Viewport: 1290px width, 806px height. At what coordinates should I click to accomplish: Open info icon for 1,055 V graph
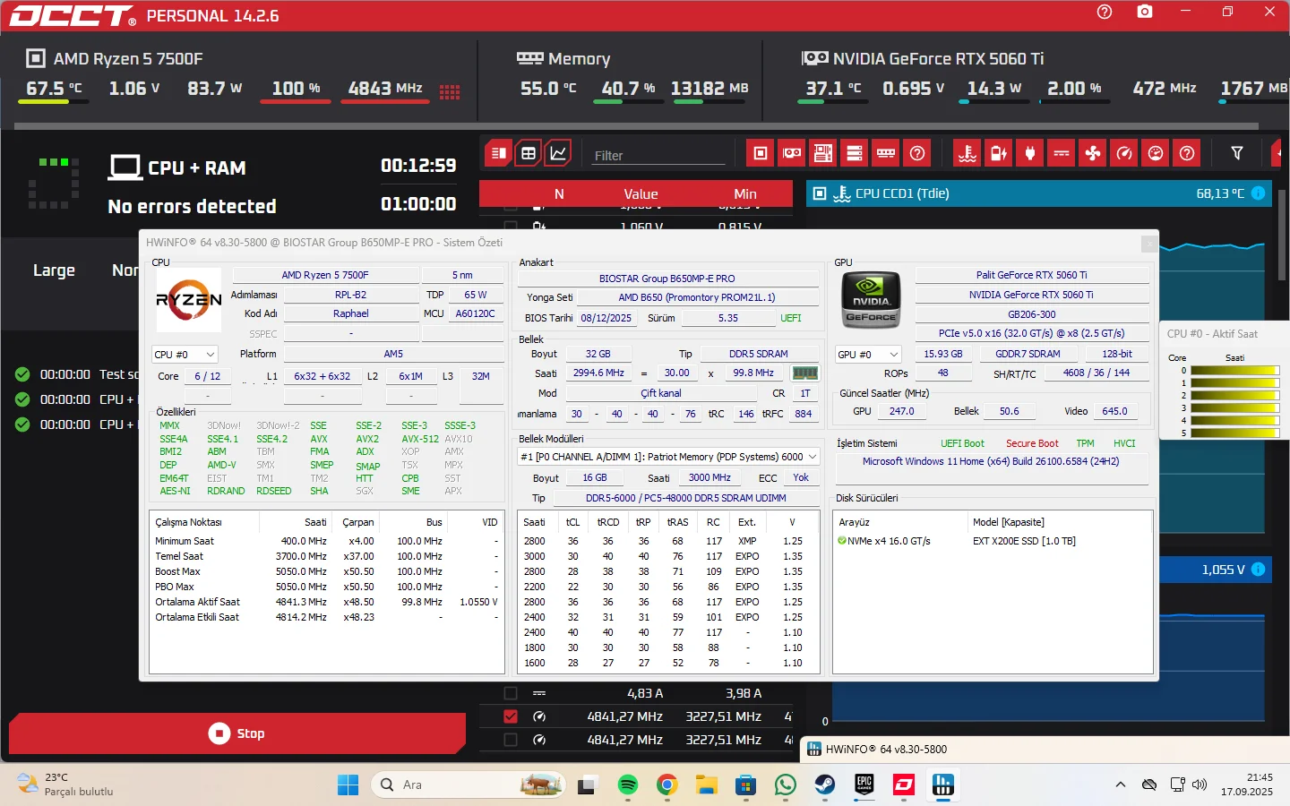pos(1258,570)
